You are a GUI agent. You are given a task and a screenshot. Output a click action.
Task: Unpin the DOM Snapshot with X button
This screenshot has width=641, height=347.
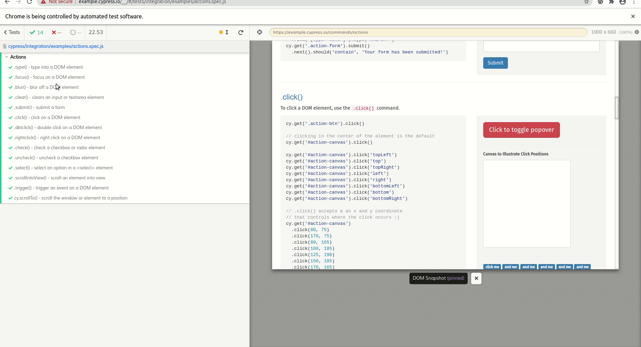point(476,278)
